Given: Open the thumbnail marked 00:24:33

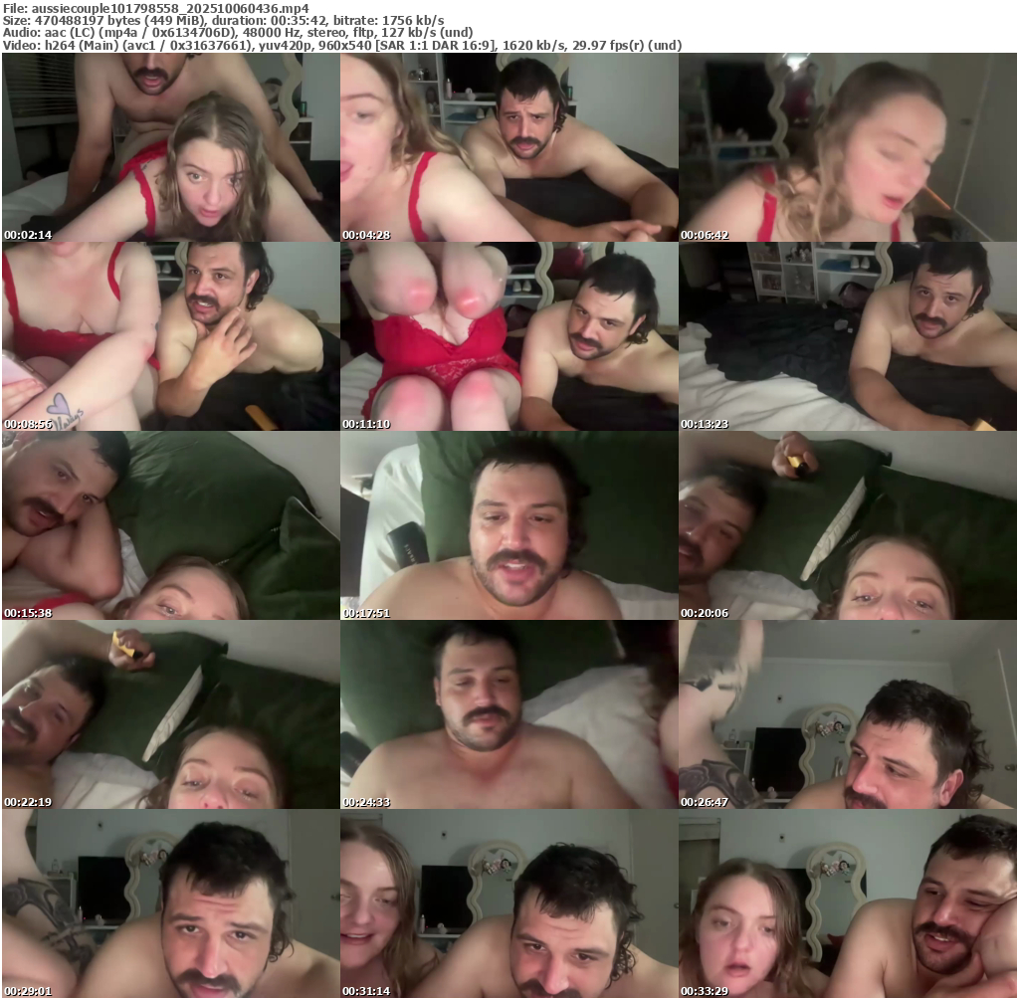Looking at the screenshot, I should click(509, 714).
